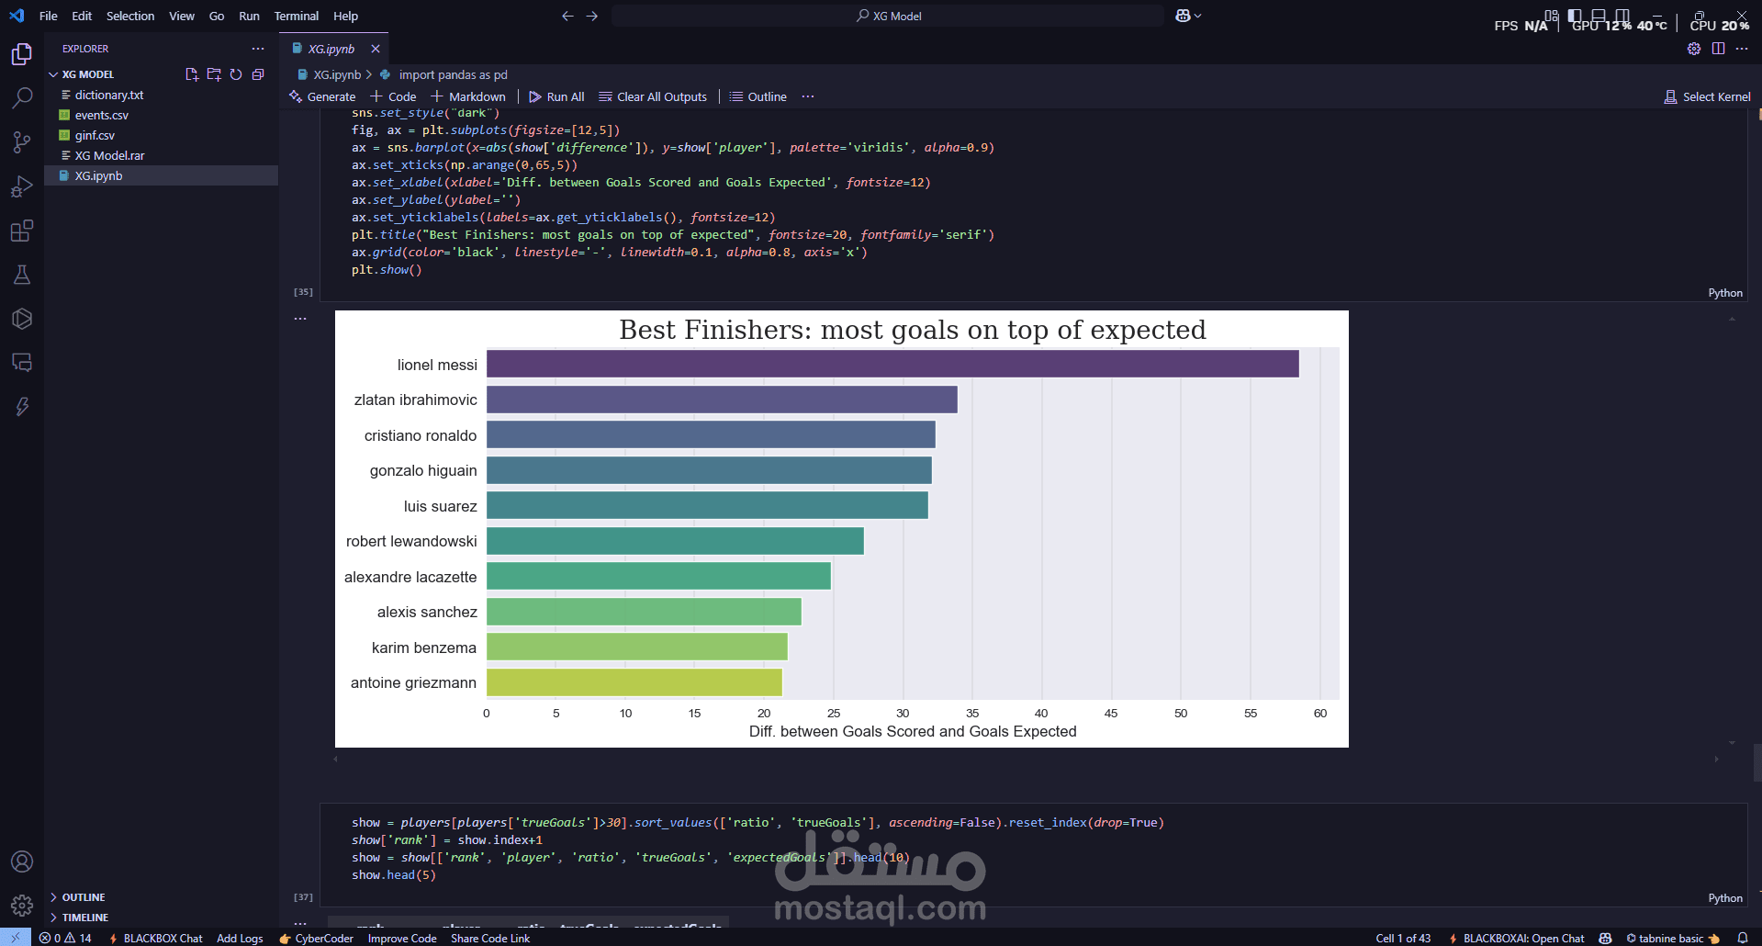Click Generate in the notebook toolbar
1762x946 pixels.
point(322,96)
